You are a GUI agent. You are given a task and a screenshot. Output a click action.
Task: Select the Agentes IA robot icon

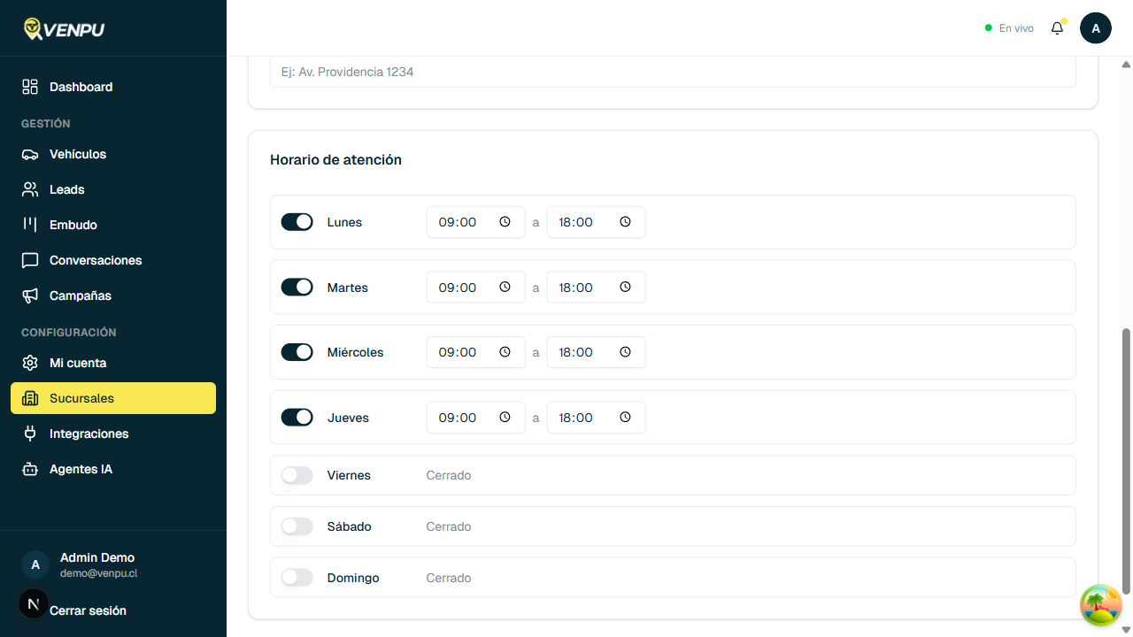click(x=30, y=469)
